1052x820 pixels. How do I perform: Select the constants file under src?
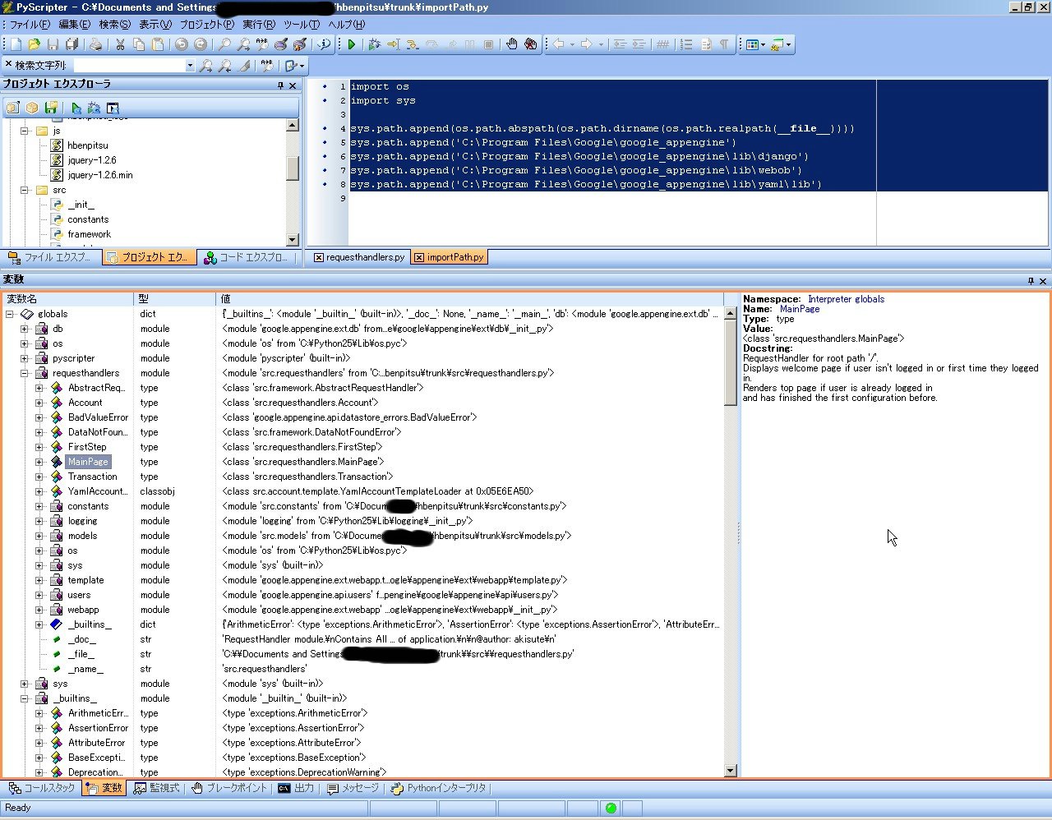click(88, 219)
